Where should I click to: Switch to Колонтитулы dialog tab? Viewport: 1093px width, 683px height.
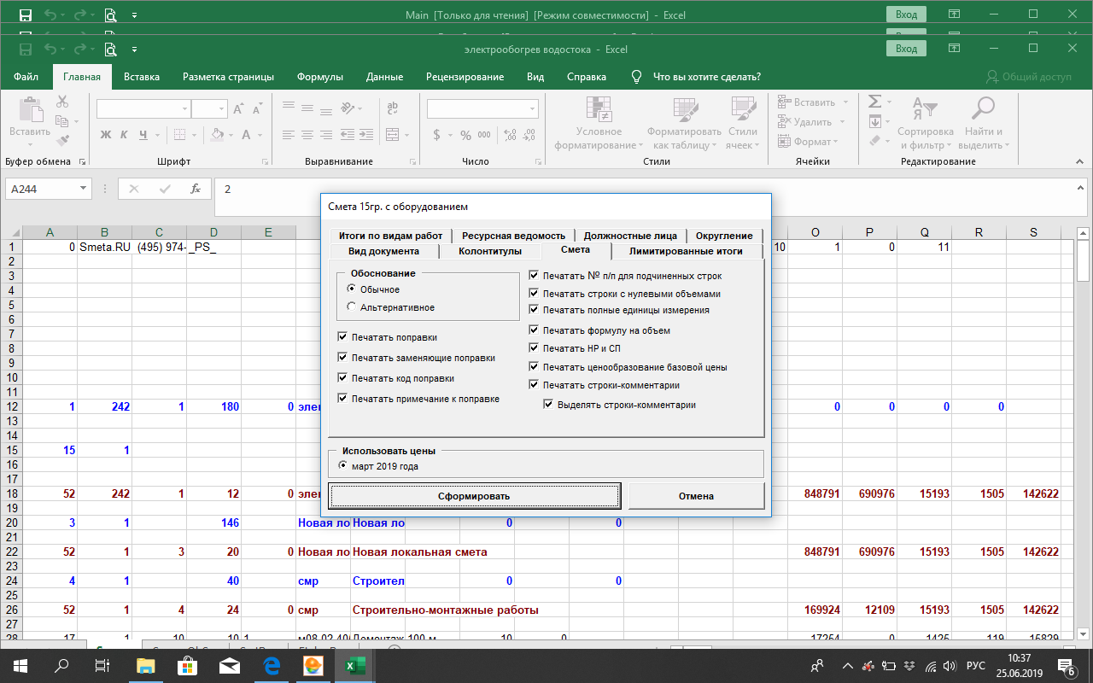(x=490, y=251)
